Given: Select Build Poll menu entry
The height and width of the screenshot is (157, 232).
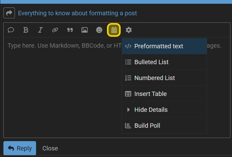Looking at the screenshot, I should coord(164,126).
